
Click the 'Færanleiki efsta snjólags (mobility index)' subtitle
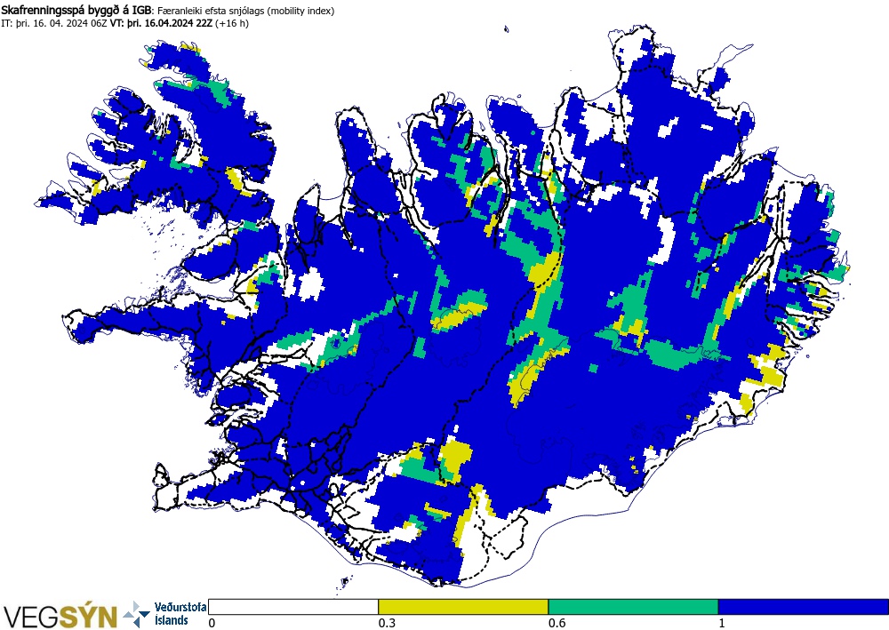tap(245, 11)
